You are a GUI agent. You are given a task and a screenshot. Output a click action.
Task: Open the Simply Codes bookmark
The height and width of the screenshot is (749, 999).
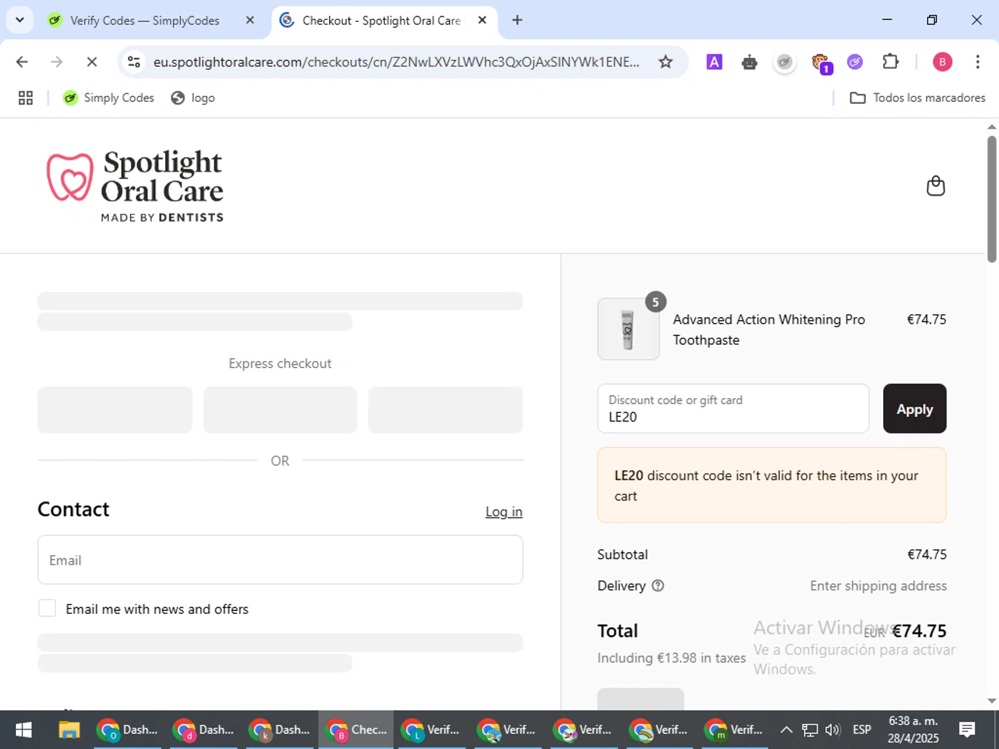click(x=109, y=98)
